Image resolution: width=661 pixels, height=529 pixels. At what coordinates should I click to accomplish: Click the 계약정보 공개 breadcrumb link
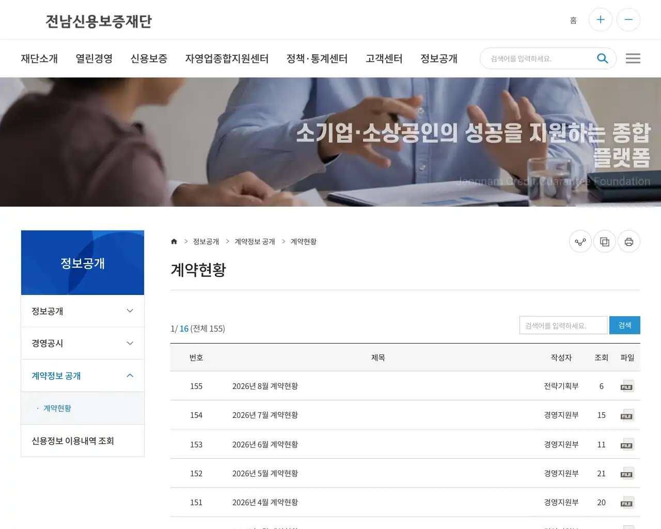point(255,241)
